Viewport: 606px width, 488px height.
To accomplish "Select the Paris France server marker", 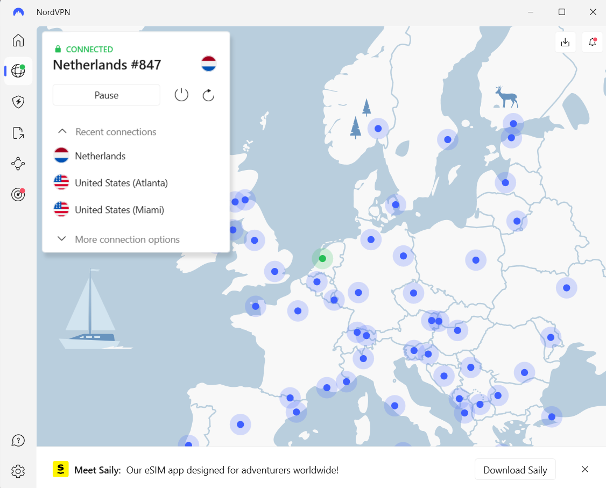I will pos(298,310).
